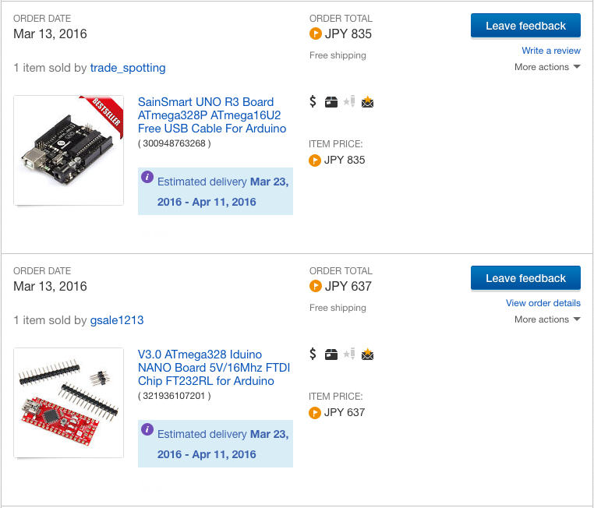Click the paid dollar icon for SainSmart UNO order
The height and width of the screenshot is (508, 594).
point(313,101)
